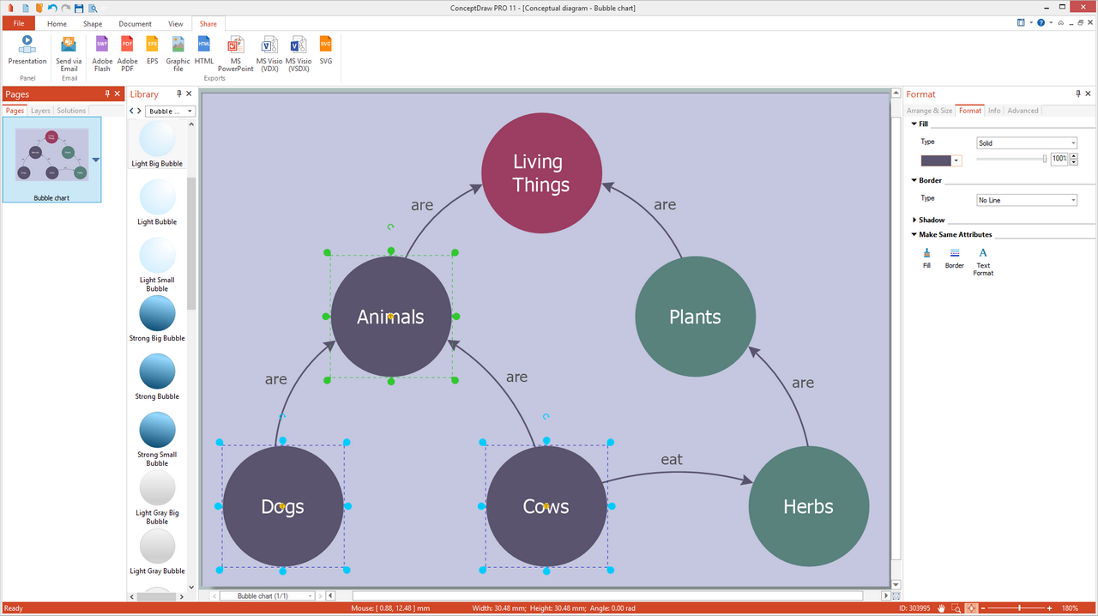1098x616 pixels.
Task: Close the Pages panel
Action: click(118, 94)
